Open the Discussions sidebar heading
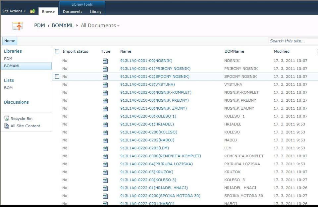Viewport: 318px width, 207px height. coord(17,102)
